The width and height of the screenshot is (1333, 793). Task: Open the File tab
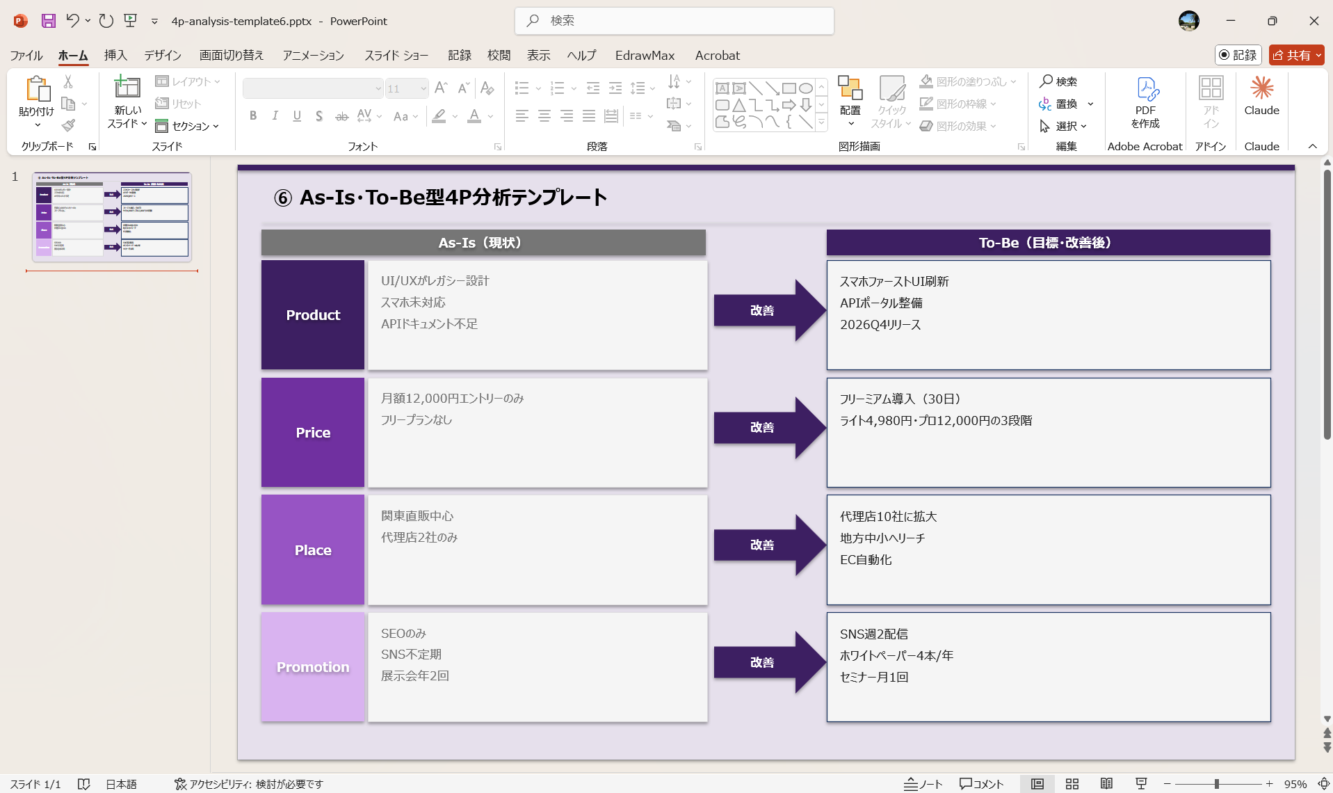coord(26,55)
